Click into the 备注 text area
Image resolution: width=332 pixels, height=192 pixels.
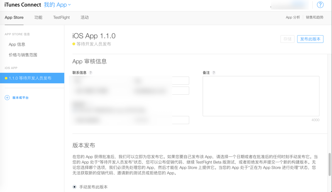[x=261, y=96]
